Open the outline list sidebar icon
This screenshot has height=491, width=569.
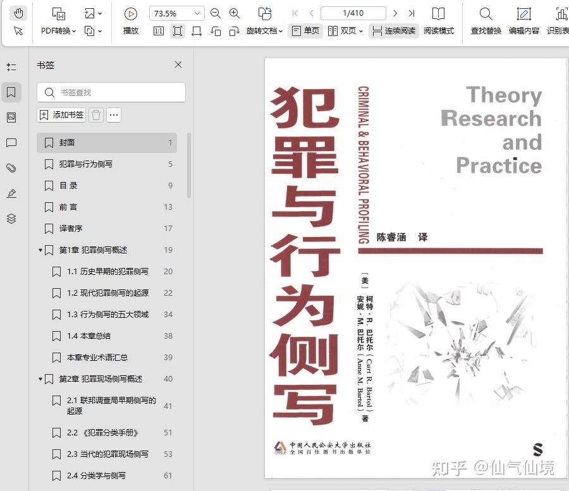point(11,67)
